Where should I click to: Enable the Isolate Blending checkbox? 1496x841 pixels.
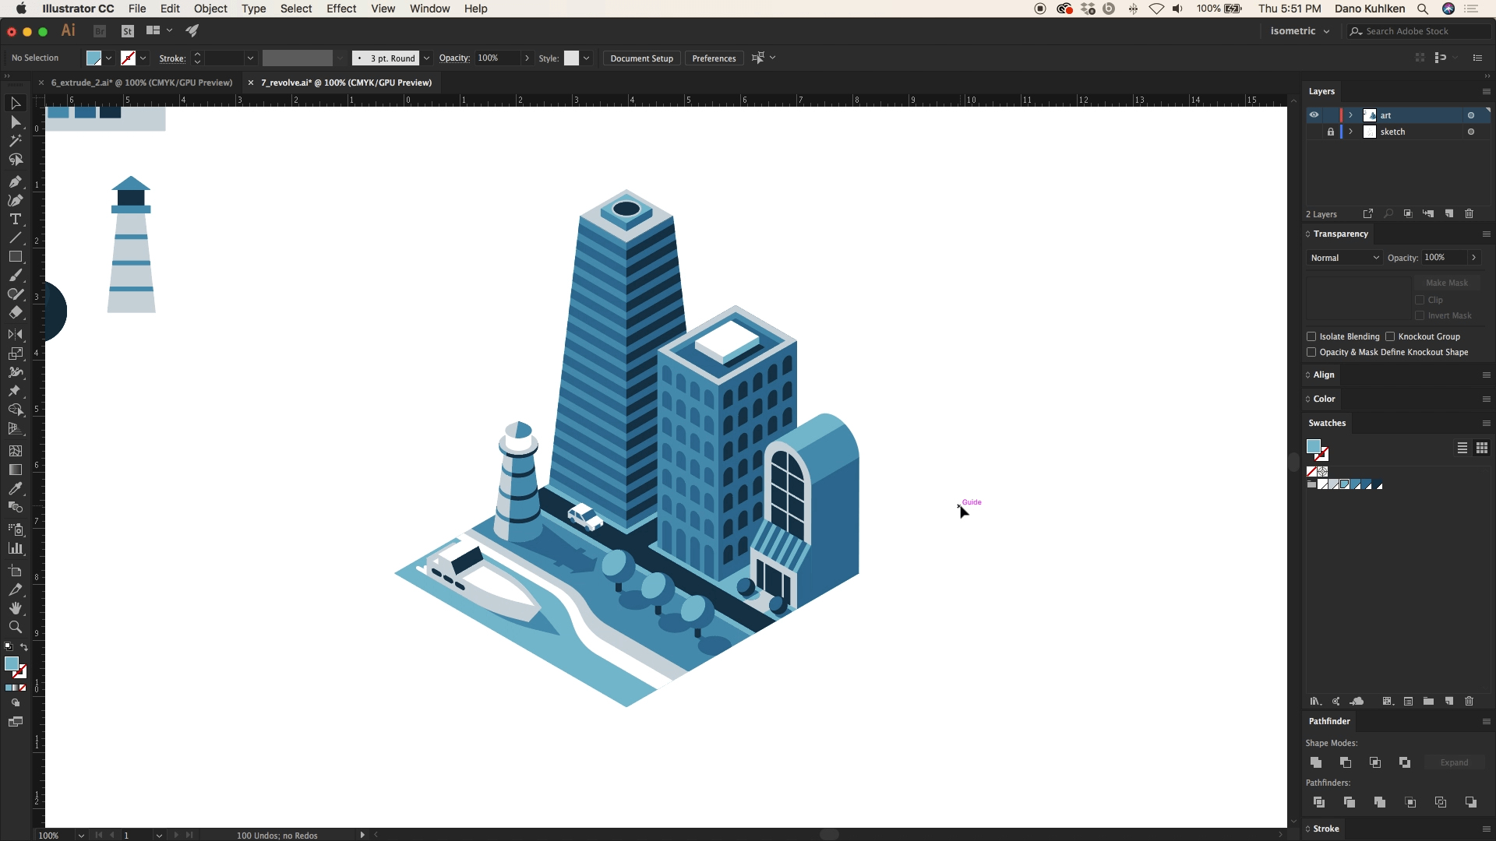1311,336
